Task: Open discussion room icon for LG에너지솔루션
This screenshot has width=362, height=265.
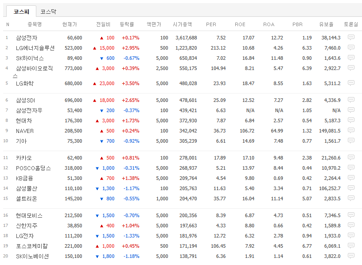Action: coord(351,47)
